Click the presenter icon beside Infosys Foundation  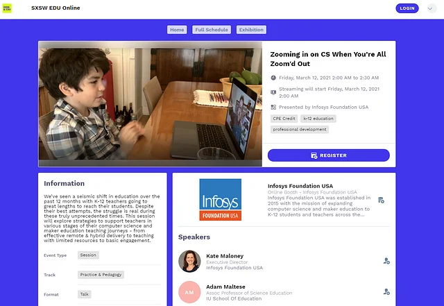273,107
